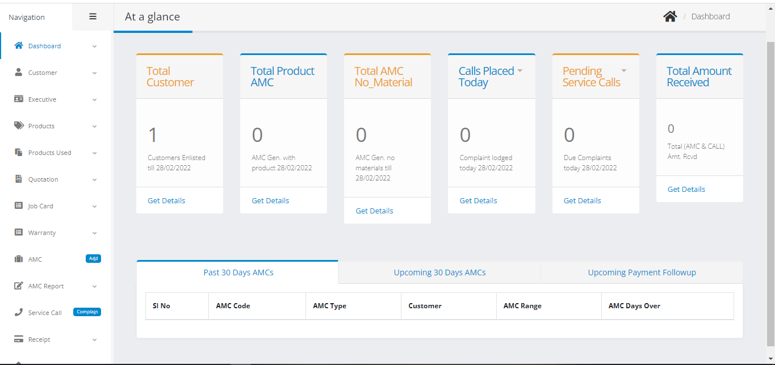Open Products via its tag icon
The width and height of the screenshot is (775, 365).
[x=18, y=125]
